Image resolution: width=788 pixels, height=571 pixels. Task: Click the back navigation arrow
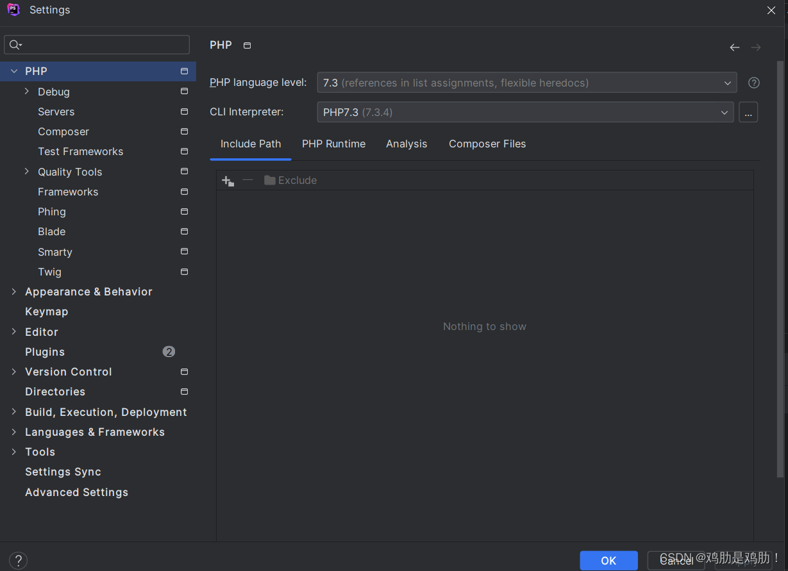[x=735, y=47]
